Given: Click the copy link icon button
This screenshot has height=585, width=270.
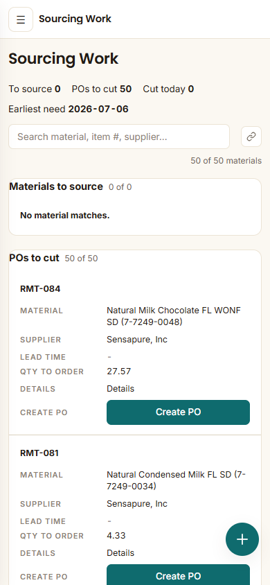Looking at the screenshot, I should tap(251, 137).
